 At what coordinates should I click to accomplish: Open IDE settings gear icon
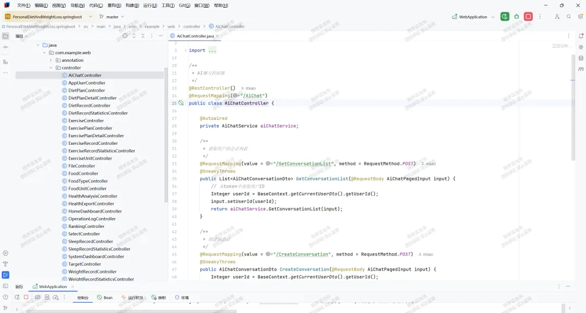click(x=581, y=17)
